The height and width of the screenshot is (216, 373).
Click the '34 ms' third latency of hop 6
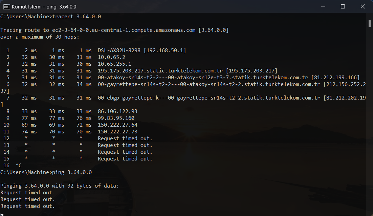84,84
